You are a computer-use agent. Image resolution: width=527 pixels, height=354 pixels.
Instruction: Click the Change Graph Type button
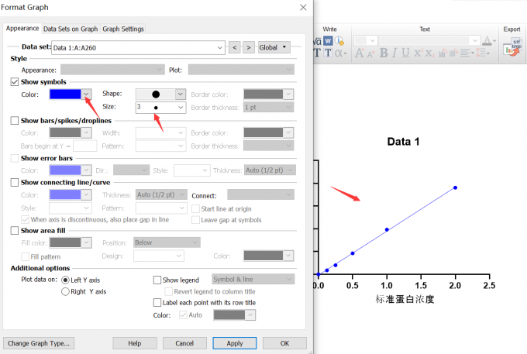tap(39, 342)
